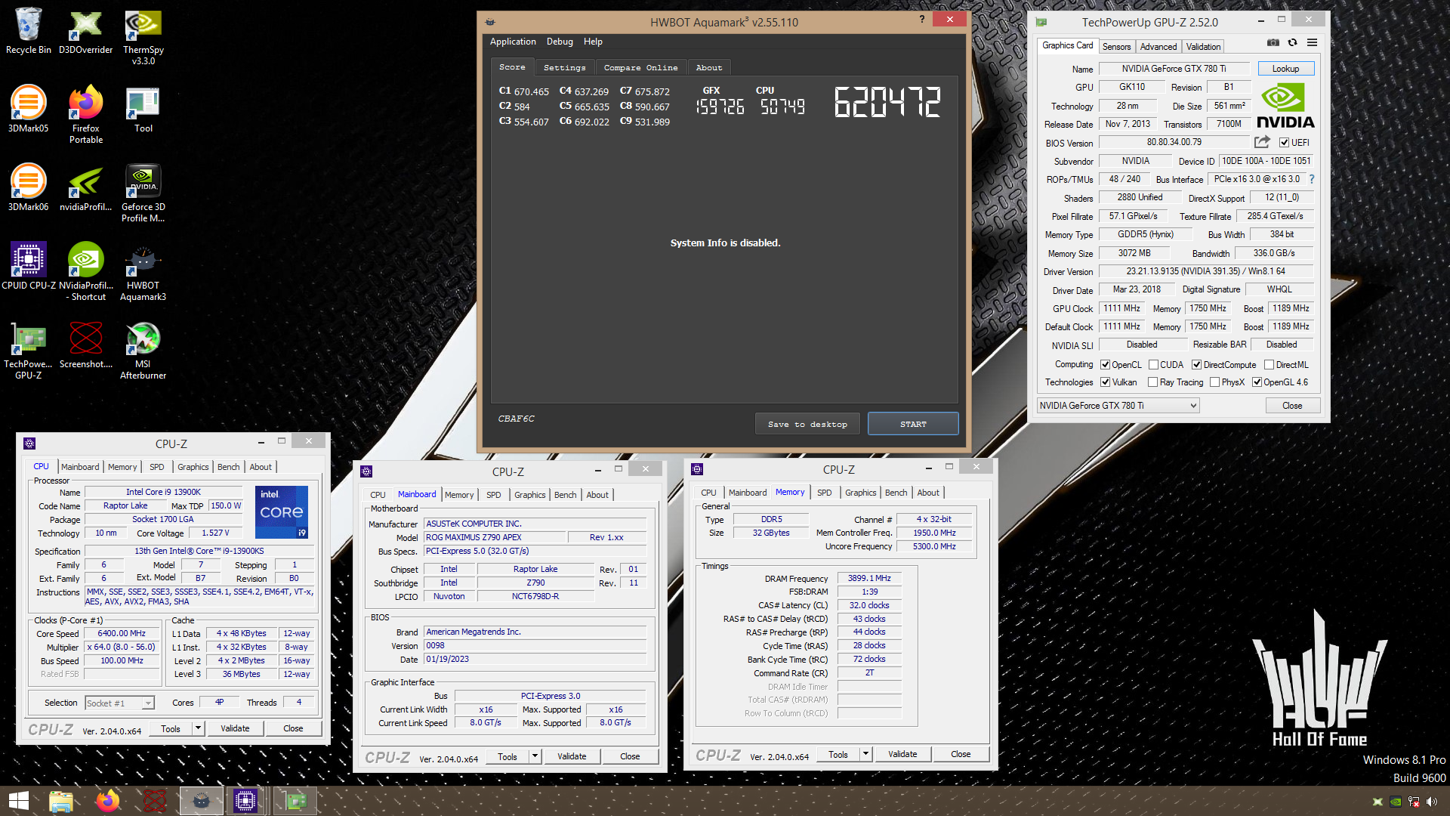Toggle the CUDA checkbox in GPU-Z
1450x816 pixels.
(x=1154, y=365)
